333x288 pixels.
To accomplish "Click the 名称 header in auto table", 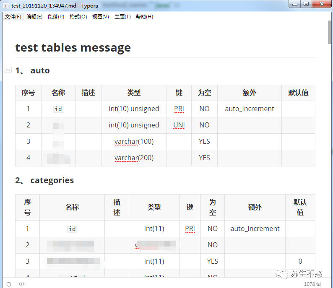I will point(58,93).
